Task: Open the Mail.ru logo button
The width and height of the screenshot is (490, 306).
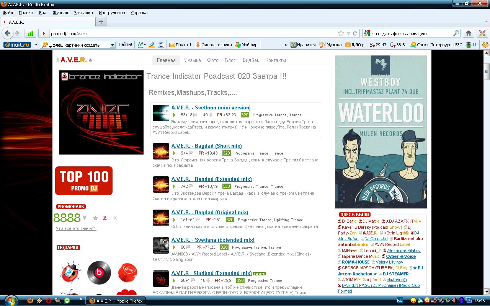Action: tap(17, 45)
